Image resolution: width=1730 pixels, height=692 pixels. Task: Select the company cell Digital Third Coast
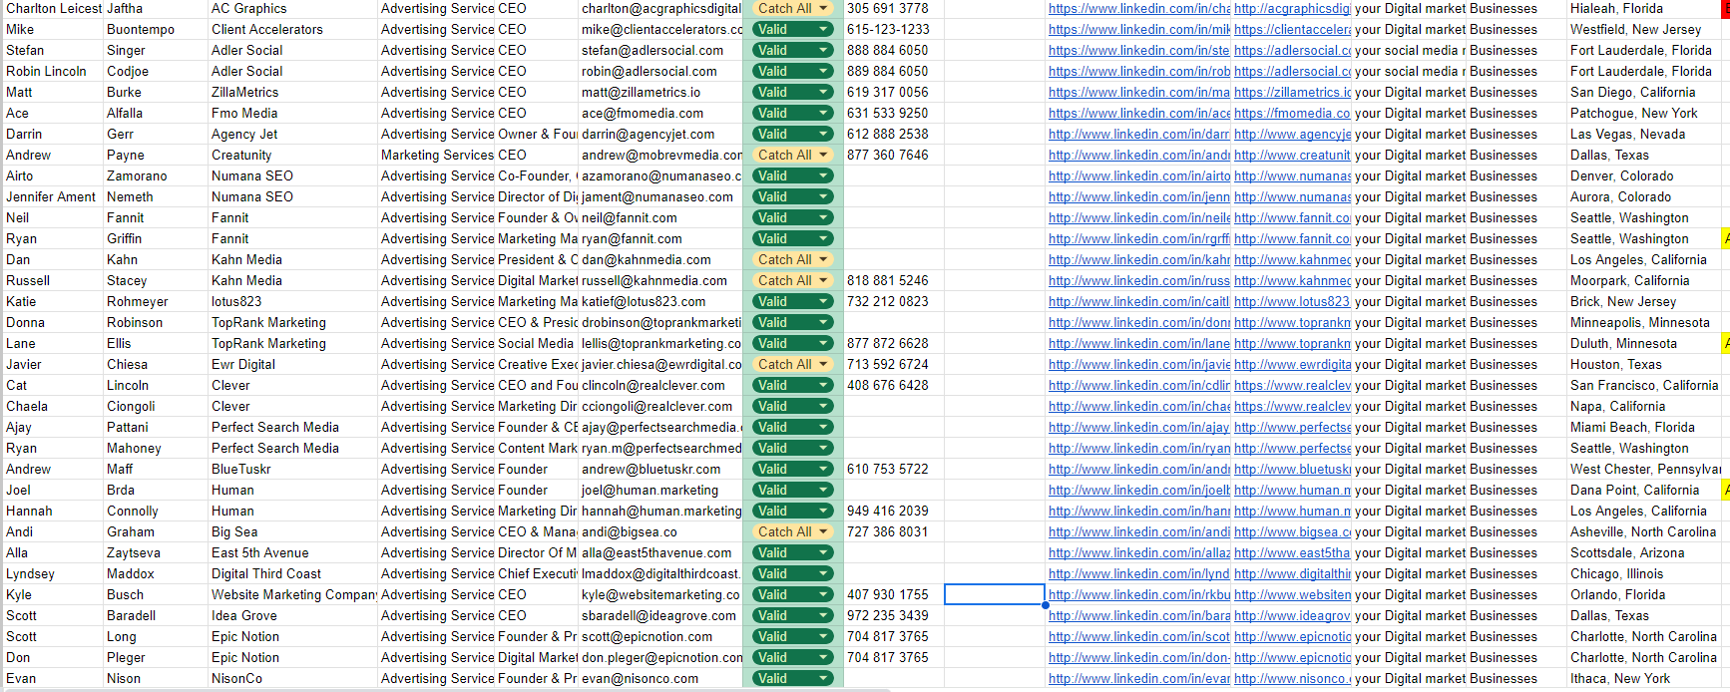click(292, 573)
